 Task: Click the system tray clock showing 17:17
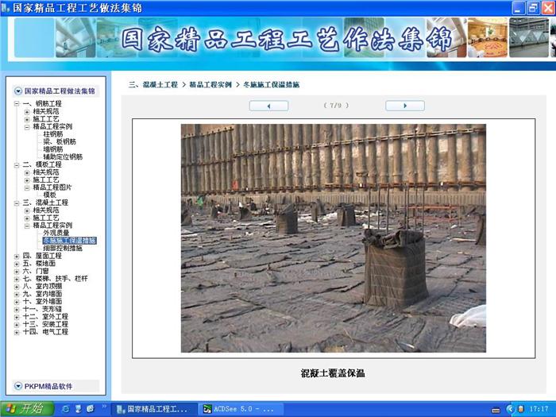point(536,408)
